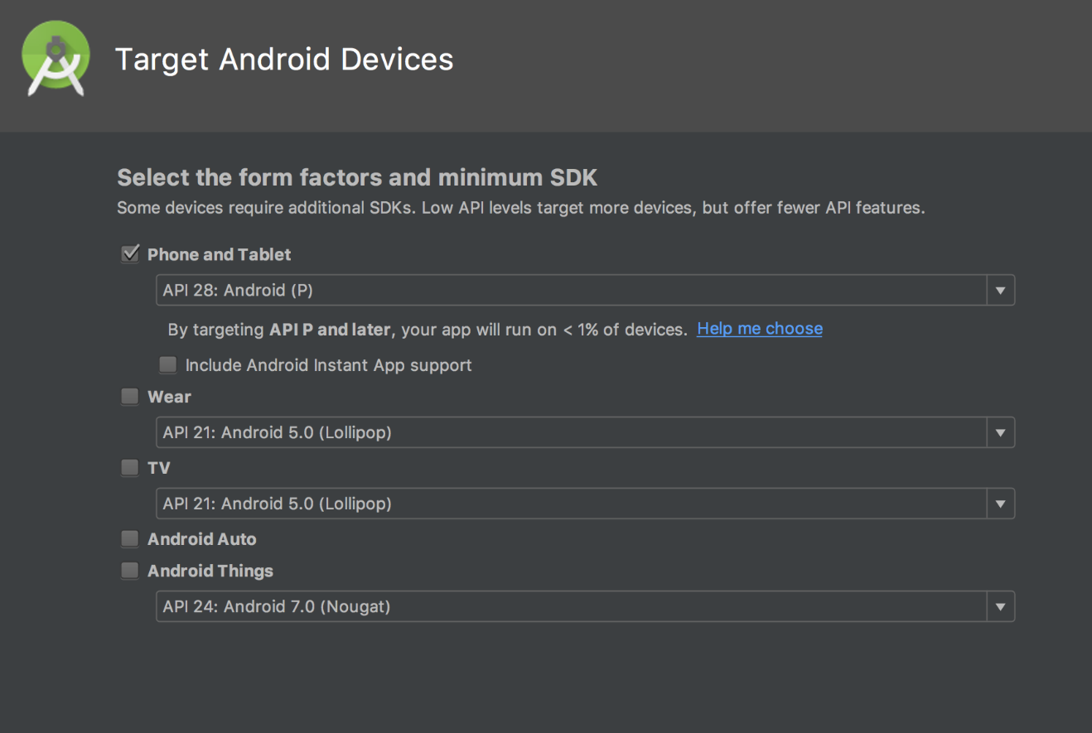Uncheck the Phone and Tablet checkbox
The width and height of the screenshot is (1092, 733).
point(130,254)
